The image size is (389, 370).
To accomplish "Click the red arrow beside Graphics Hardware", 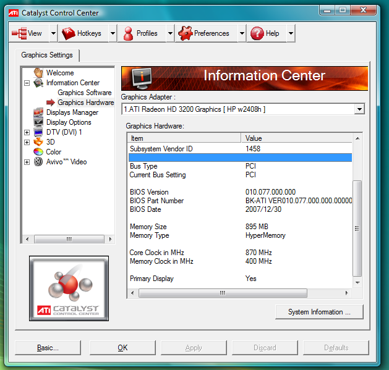I will [51, 102].
